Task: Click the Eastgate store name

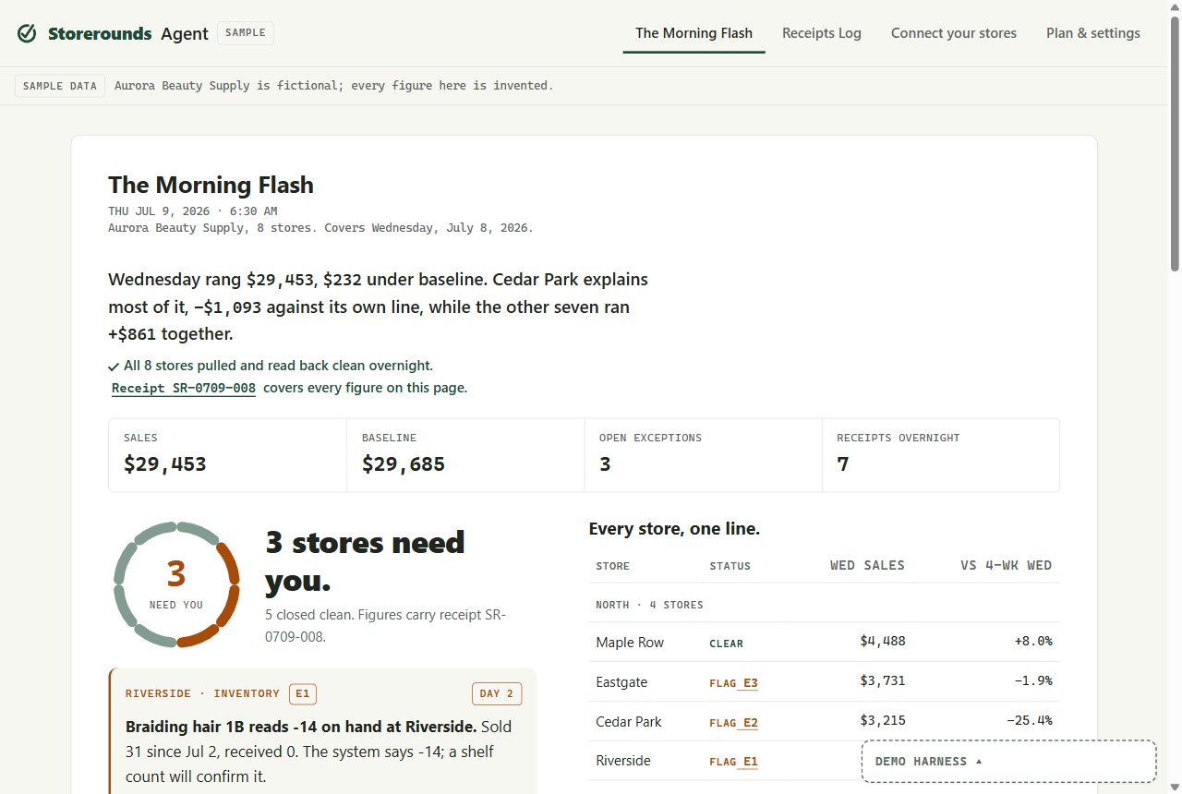Action: 621,682
